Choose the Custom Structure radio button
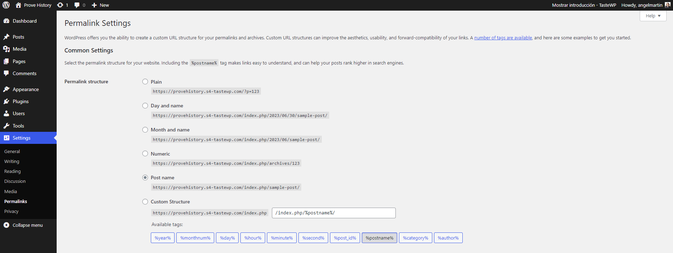Screen dimensions: 673x253 click(145, 202)
